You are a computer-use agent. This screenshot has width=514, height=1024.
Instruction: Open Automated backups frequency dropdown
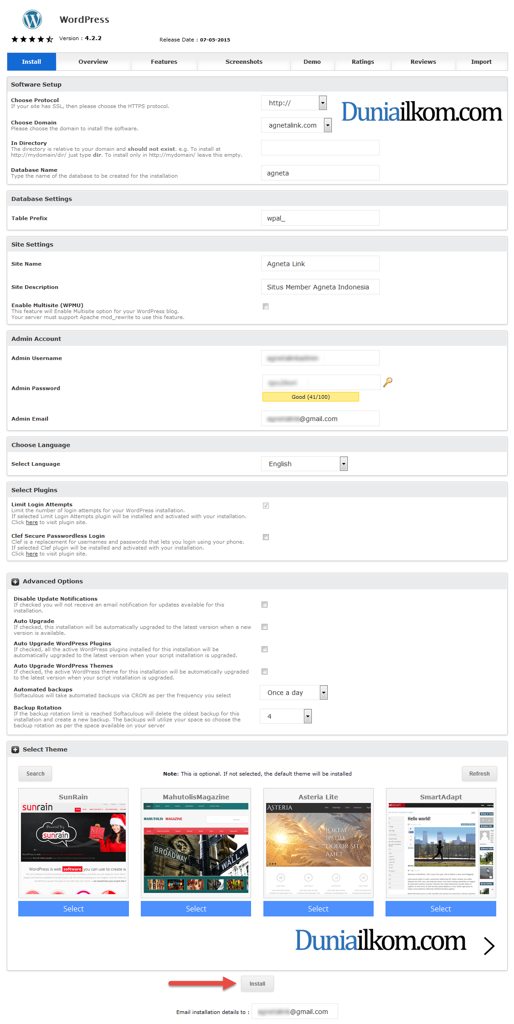click(x=294, y=693)
